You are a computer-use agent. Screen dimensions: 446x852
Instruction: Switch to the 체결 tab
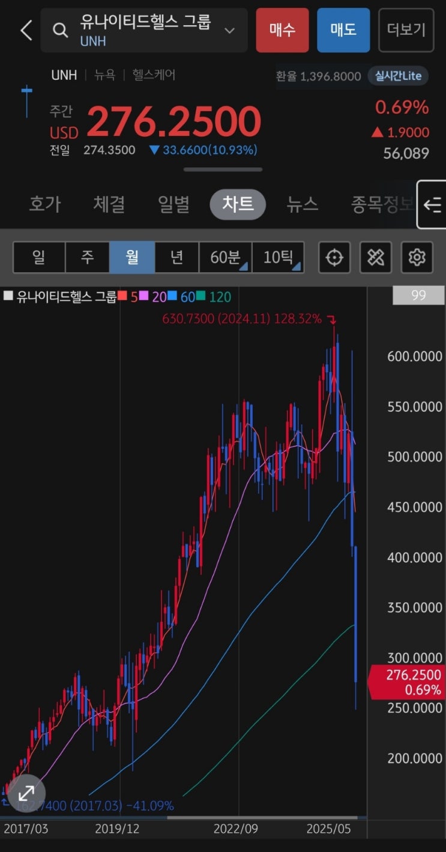[x=109, y=204]
